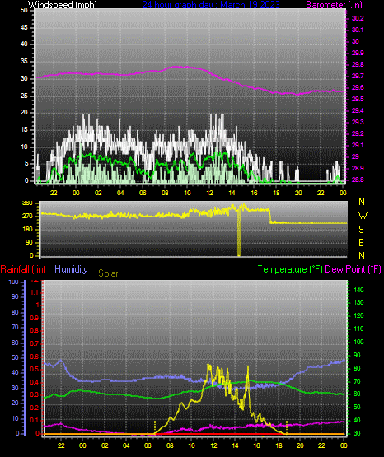Click the "180" wind direction axis value
Image resolution: width=384 pixels, height=457 pixels.
(x=27, y=230)
